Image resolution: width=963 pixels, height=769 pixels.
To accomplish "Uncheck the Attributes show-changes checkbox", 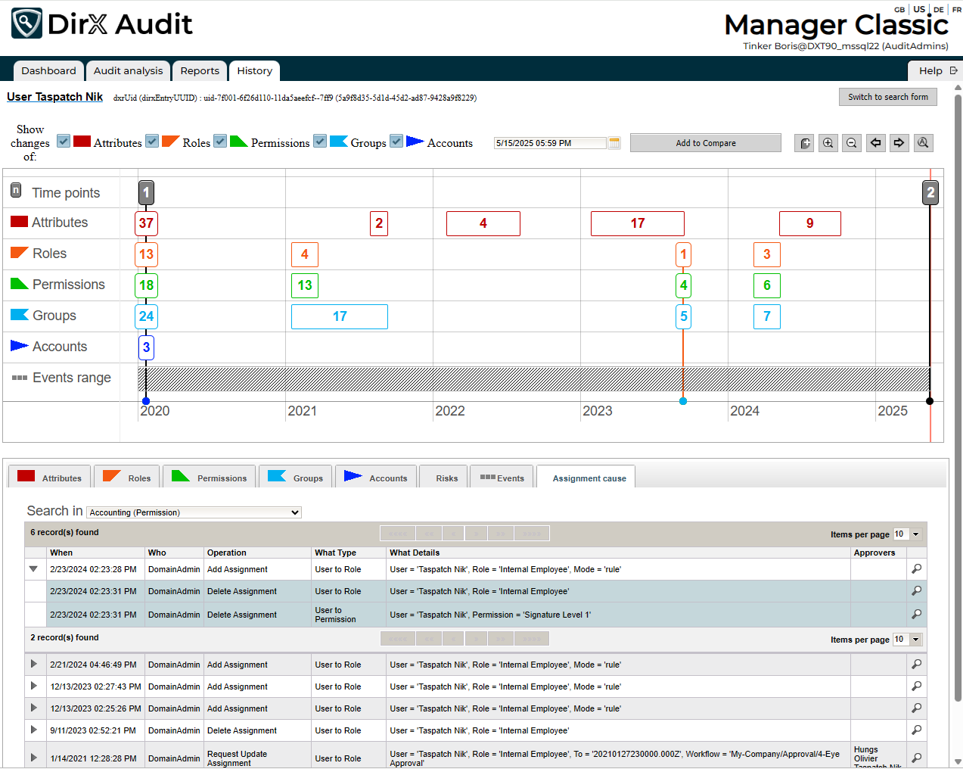I will [64, 142].
